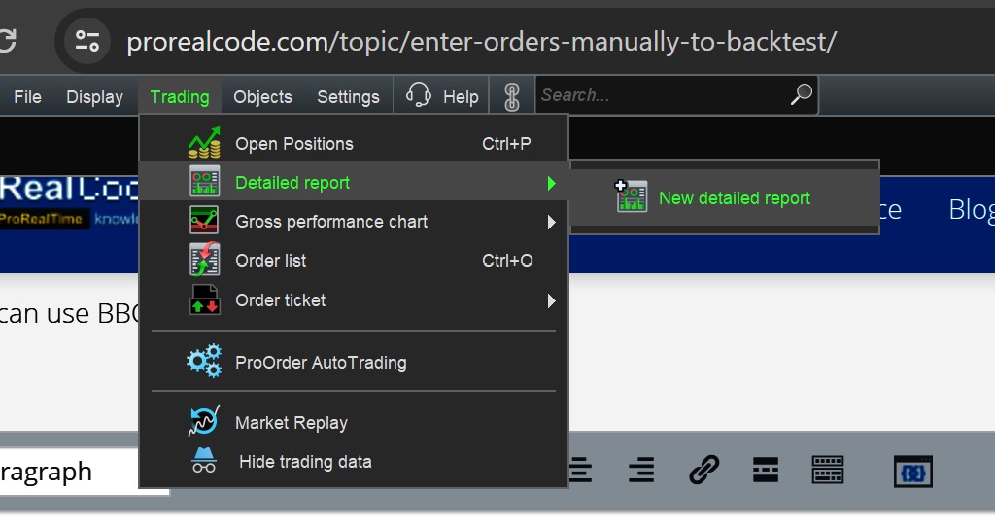The width and height of the screenshot is (995, 527).
Task: Click the Open Positions coins icon
Action: click(x=204, y=144)
